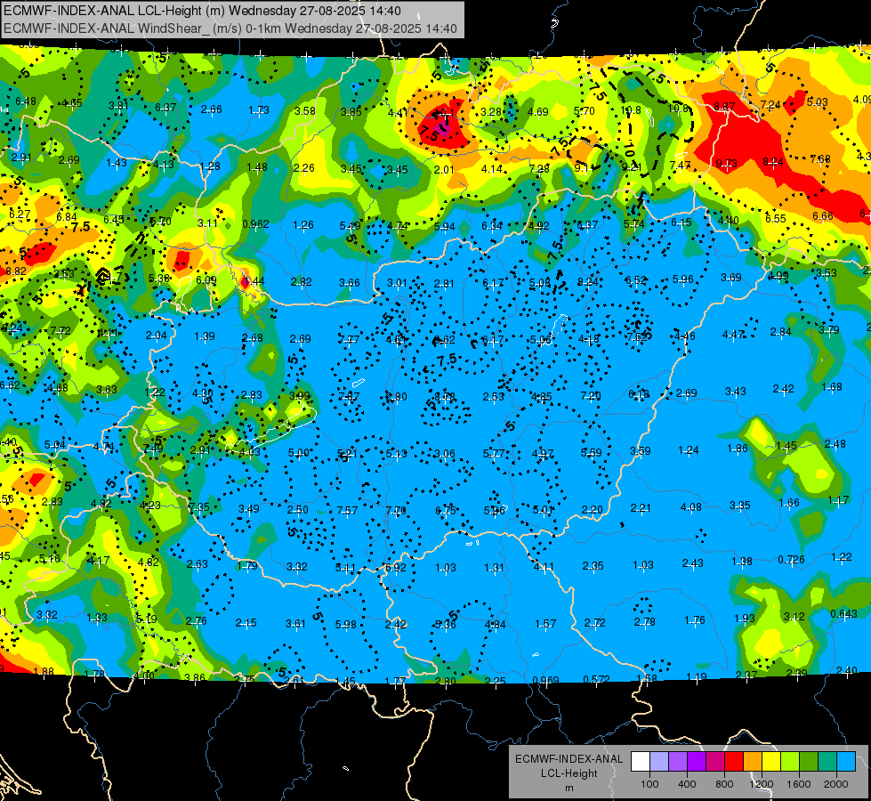This screenshot has height=801, width=871.
Task: Click the grid value 1.26
Action: 303,225
